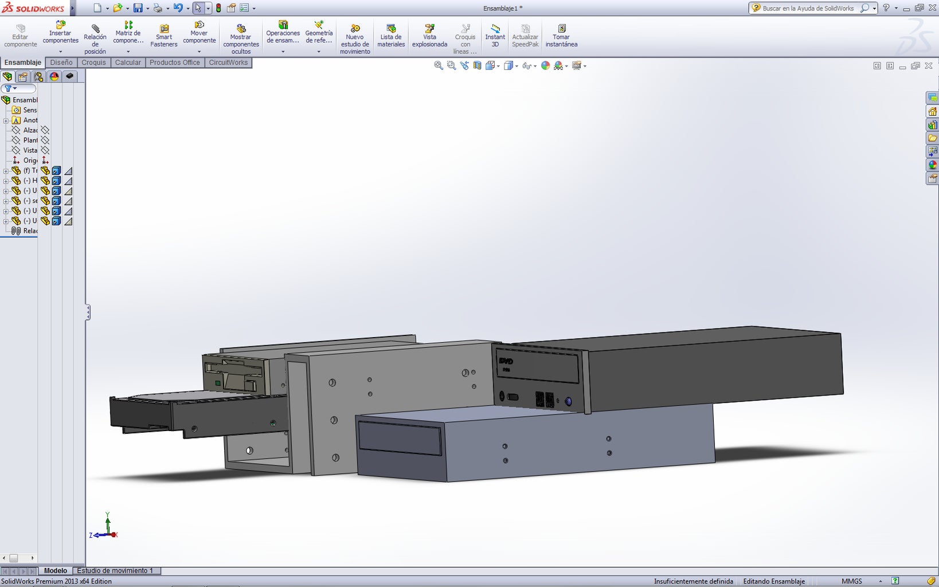
Task: Click the rebuild traffic light icon
Action: pos(218,8)
